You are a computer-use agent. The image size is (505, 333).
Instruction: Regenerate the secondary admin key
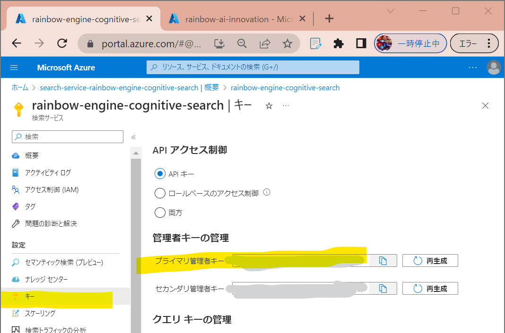tap(430, 289)
